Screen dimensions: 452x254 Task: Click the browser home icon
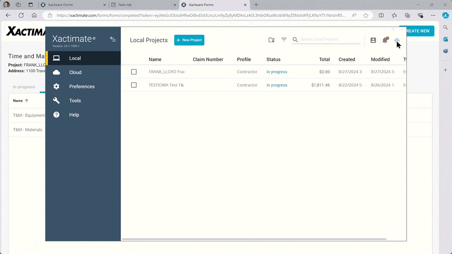tap(35, 15)
